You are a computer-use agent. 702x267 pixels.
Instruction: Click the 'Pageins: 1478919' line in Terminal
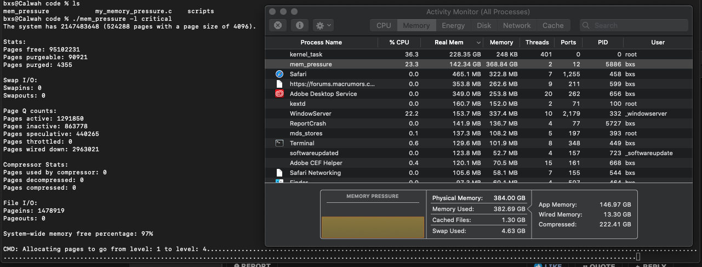[x=34, y=211]
